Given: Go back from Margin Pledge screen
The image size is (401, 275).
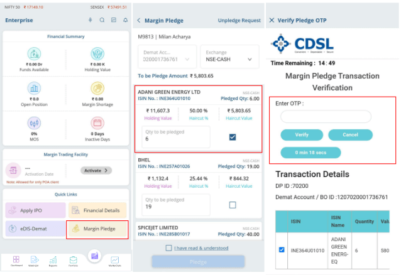Looking at the screenshot, I should pos(139,20).
